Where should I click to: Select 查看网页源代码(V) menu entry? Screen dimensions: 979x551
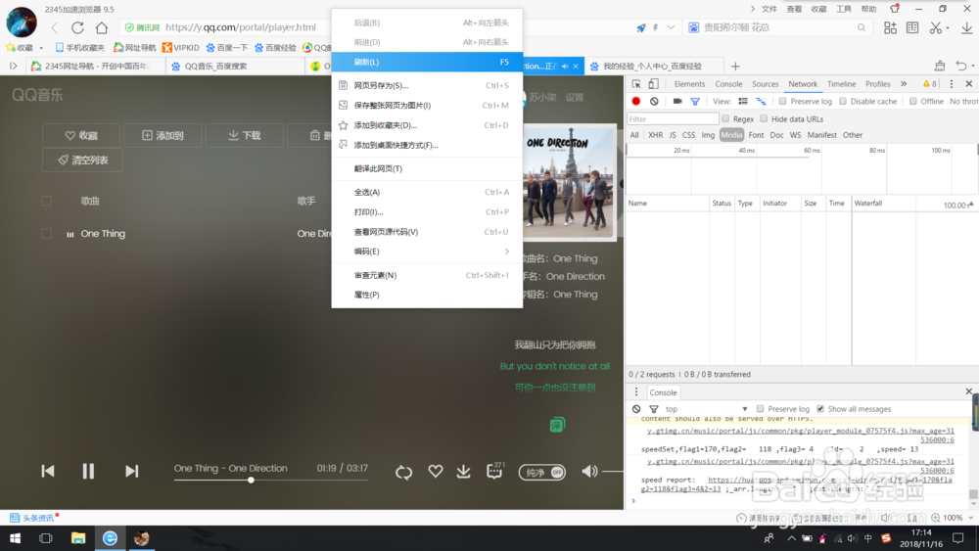427,232
